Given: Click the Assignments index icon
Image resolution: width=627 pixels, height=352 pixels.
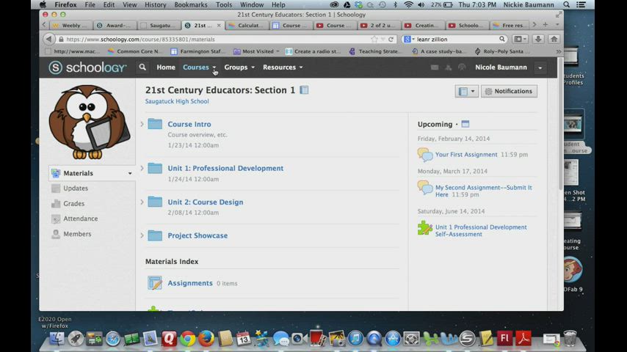Looking at the screenshot, I should [x=154, y=283].
